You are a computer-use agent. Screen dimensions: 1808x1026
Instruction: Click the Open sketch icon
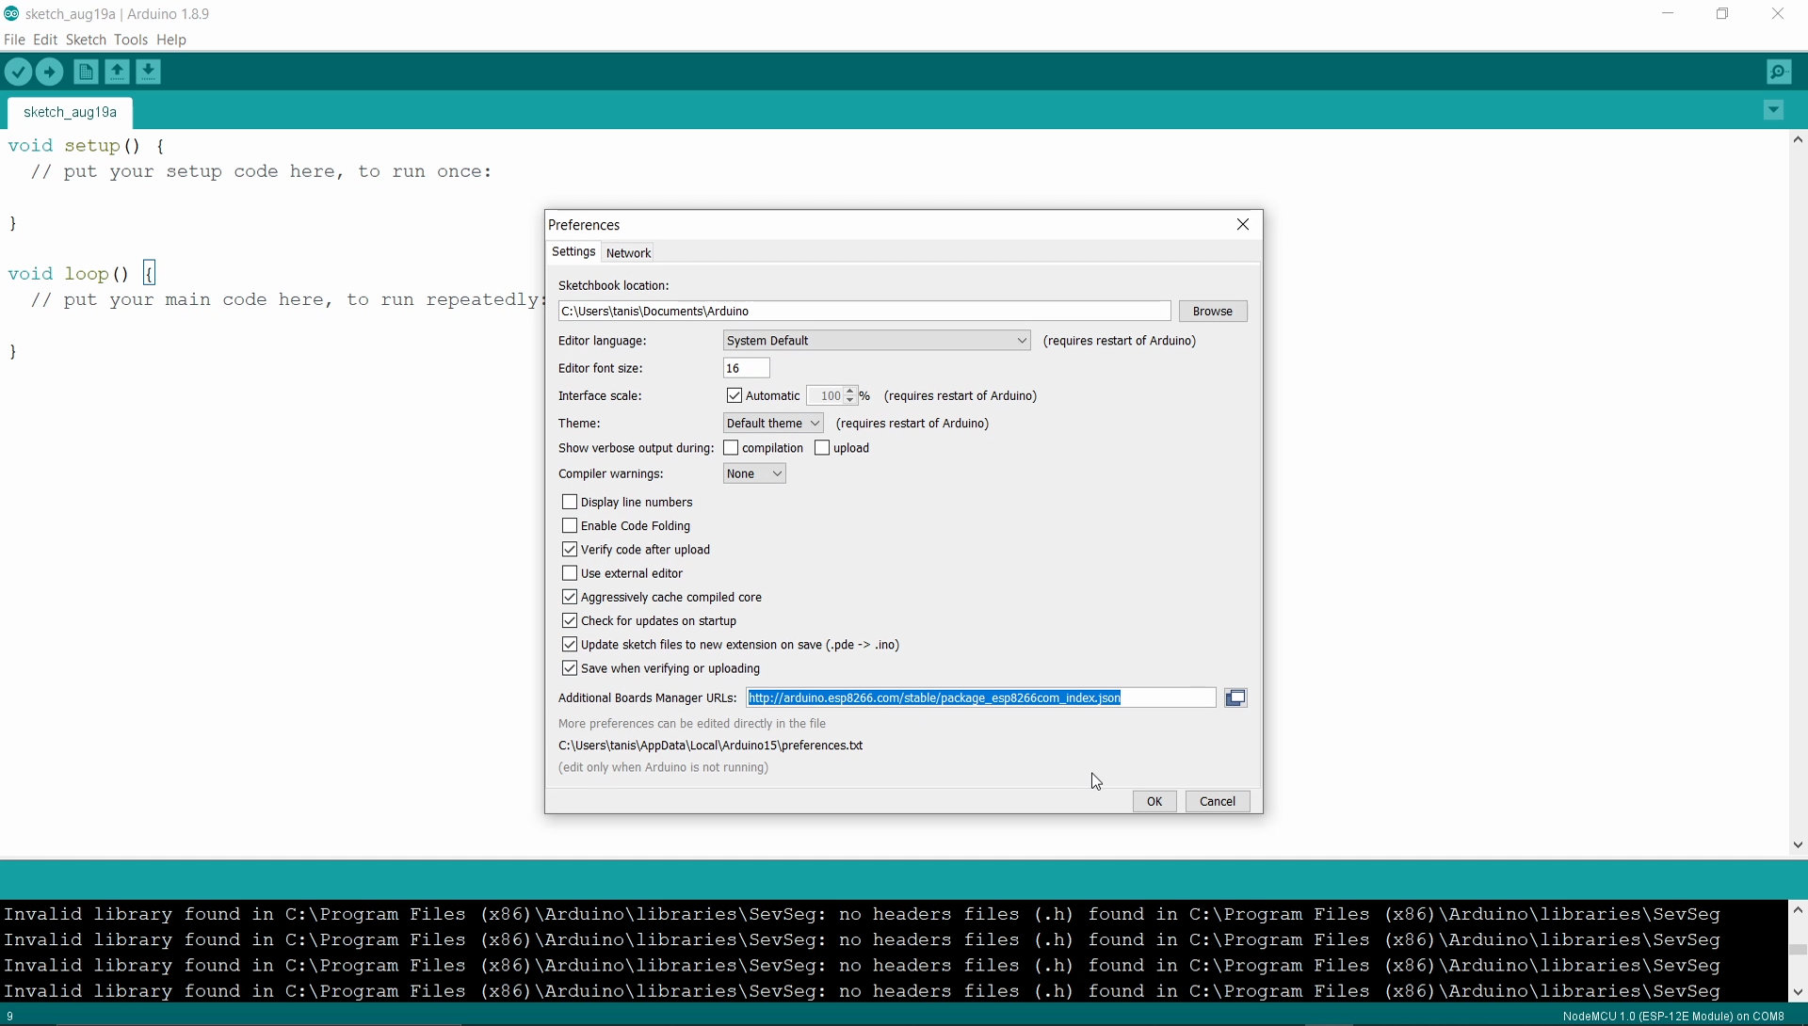point(117,72)
